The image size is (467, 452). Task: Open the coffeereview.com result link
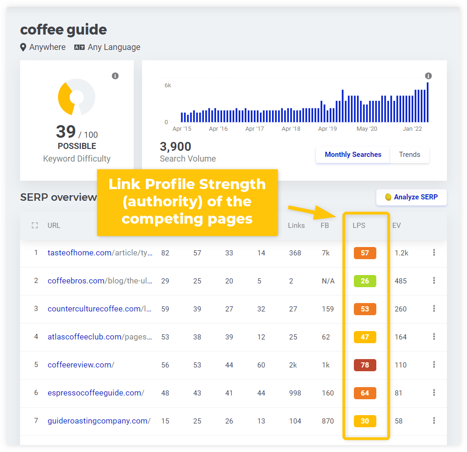(81, 365)
